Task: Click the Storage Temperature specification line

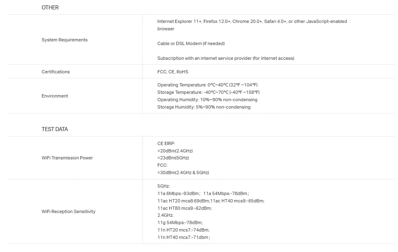Action: pyautogui.click(x=208, y=92)
